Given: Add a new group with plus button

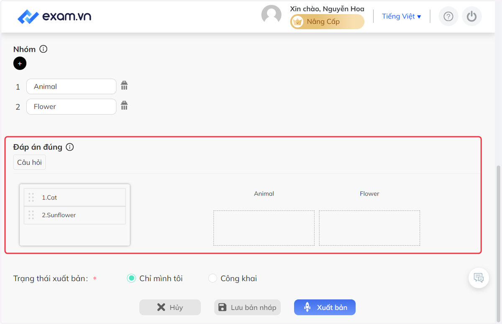Looking at the screenshot, I should (x=20, y=64).
